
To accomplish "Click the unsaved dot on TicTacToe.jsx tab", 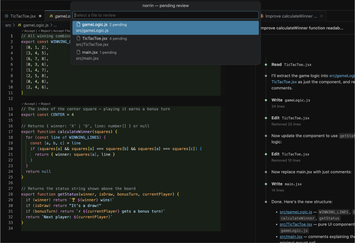I will click(x=40, y=16).
